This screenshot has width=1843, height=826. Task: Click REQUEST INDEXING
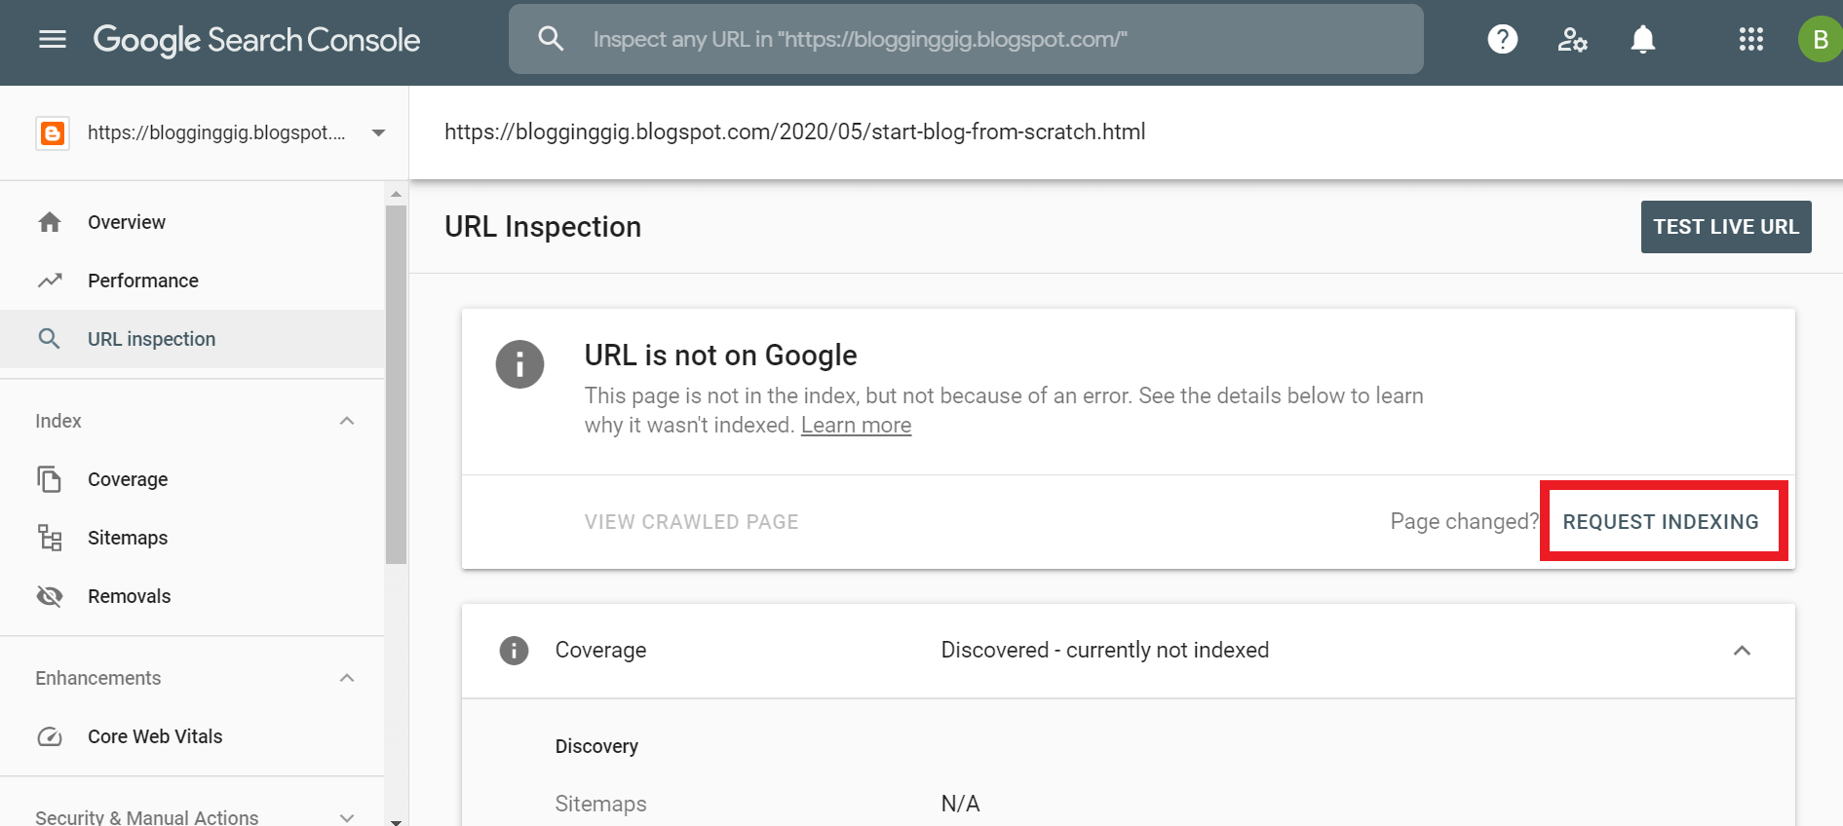[1661, 522]
